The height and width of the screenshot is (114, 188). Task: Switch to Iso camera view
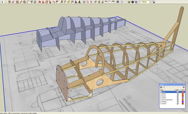[x=96, y=2]
